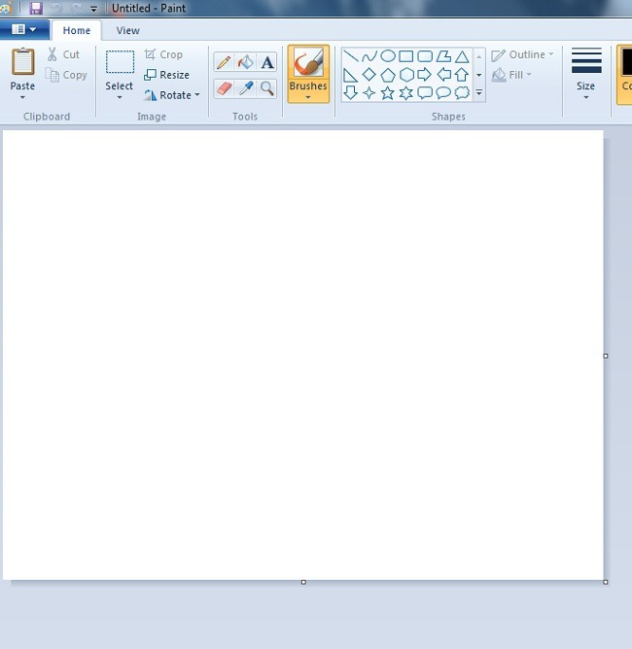This screenshot has width=632, height=649.
Task: Choose the Rounded rectangular callout shape
Action: (425, 92)
